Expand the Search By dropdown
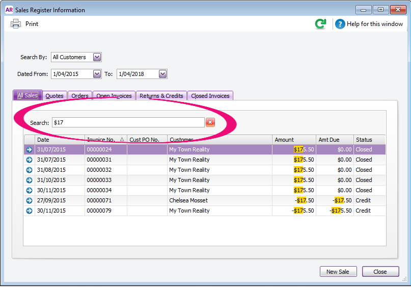411x287 pixels. click(97, 57)
